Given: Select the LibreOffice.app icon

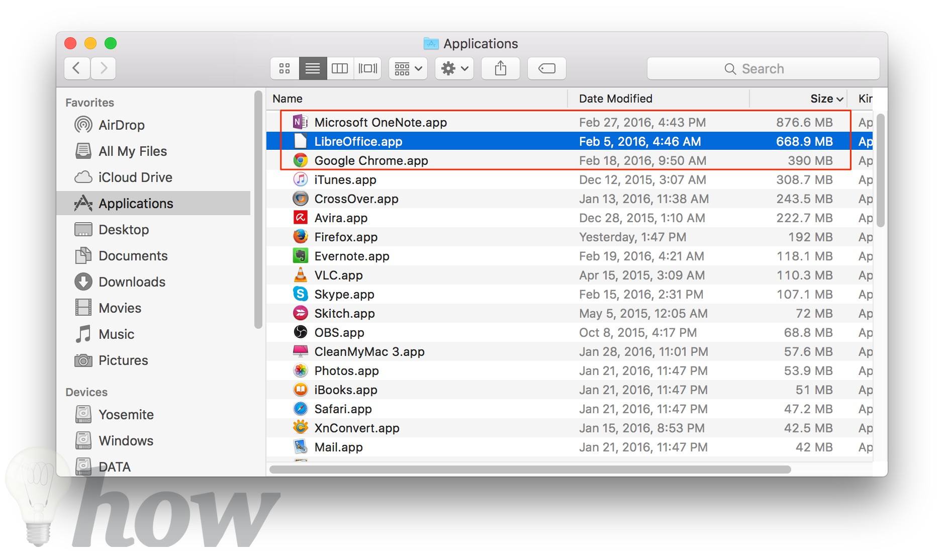Looking at the screenshot, I should 300,141.
